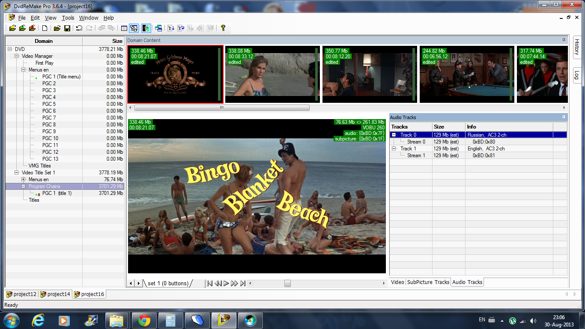Open Google Chrome from the taskbar
This screenshot has width=585, height=329.
144,320
